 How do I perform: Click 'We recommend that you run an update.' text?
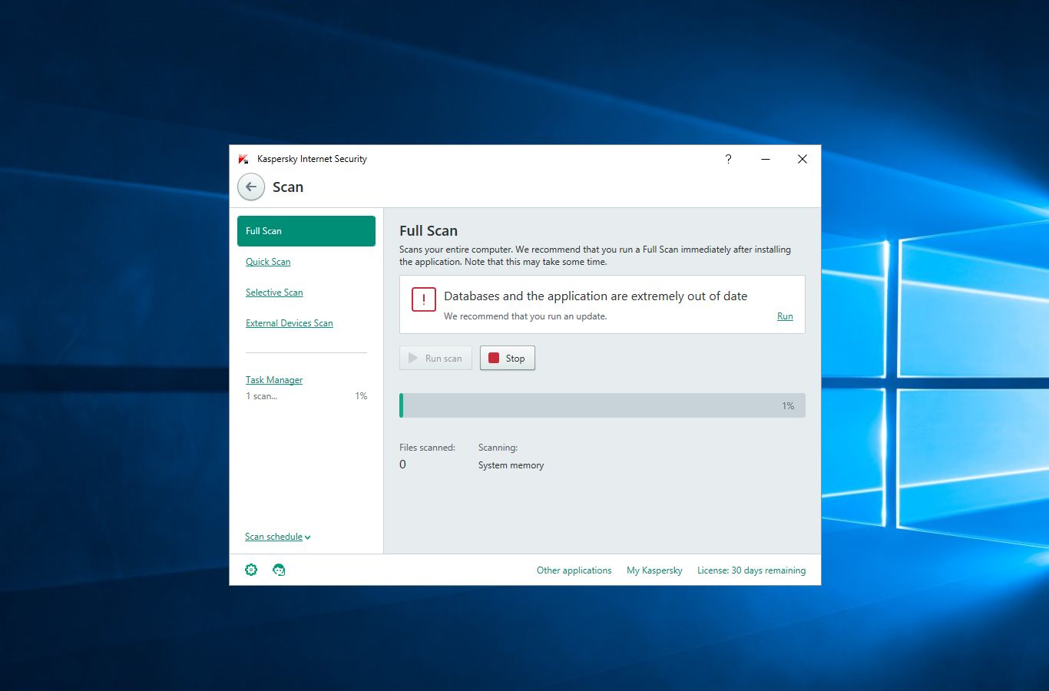click(525, 316)
